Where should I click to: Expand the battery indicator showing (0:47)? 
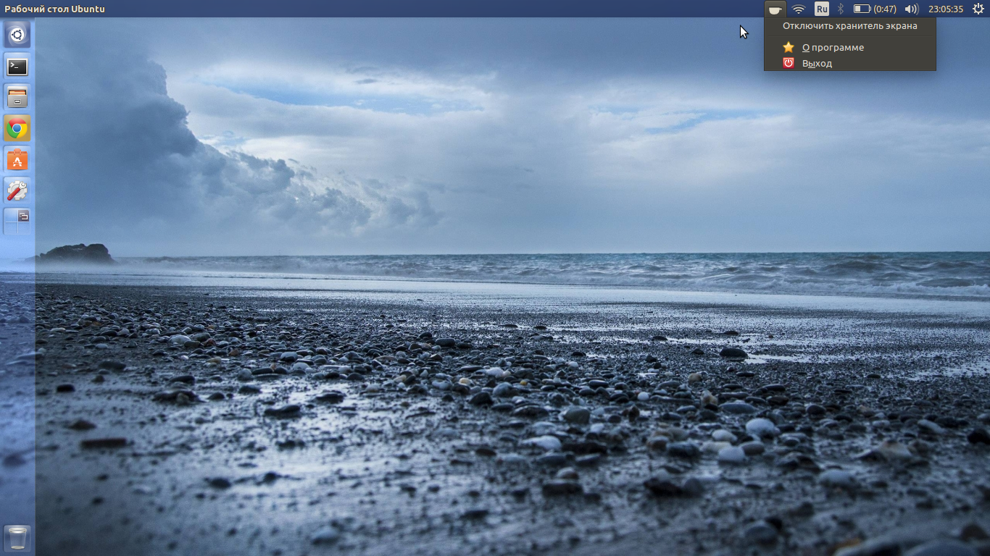pyautogui.click(x=874, y=9)
